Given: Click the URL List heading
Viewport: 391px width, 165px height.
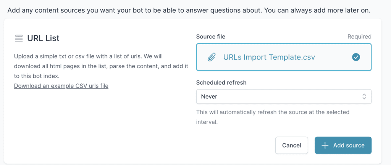Looking at the screenshot, I should coord(43,38).
